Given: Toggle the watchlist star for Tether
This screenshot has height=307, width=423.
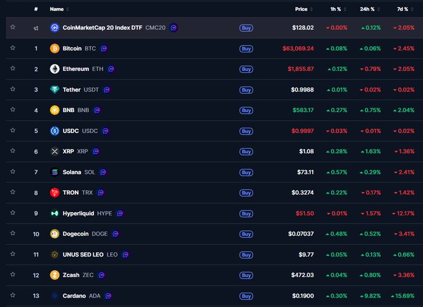Looking at the screenshot, I should pos(12,89).
